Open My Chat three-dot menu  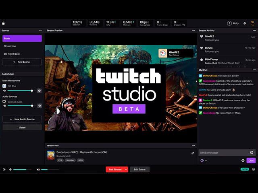point(254,70)
